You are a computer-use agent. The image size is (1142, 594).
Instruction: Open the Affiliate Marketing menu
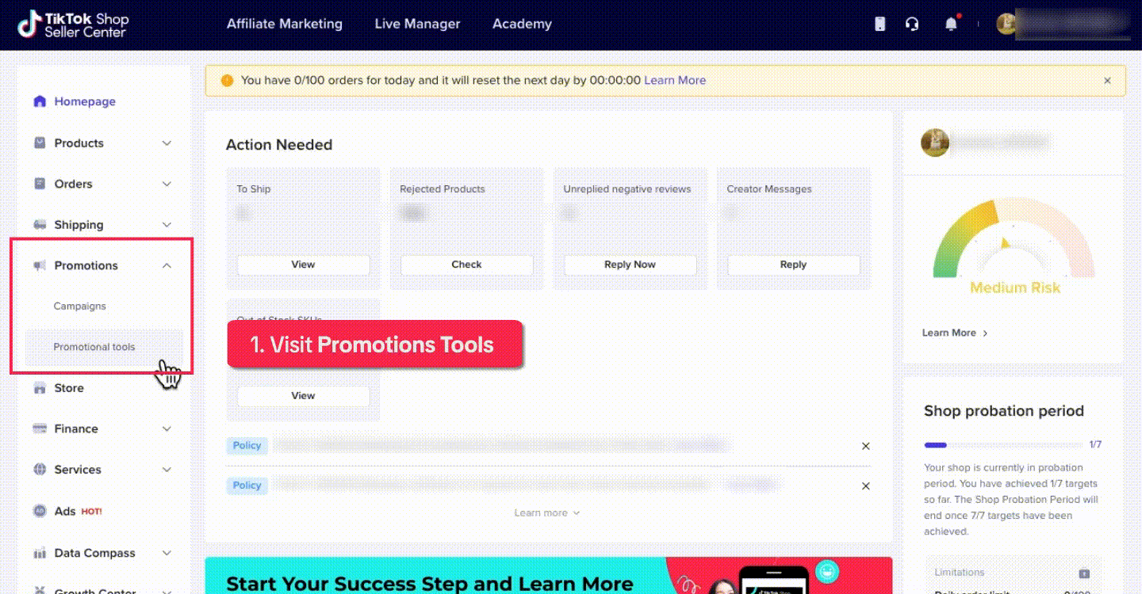pos(284,24)
